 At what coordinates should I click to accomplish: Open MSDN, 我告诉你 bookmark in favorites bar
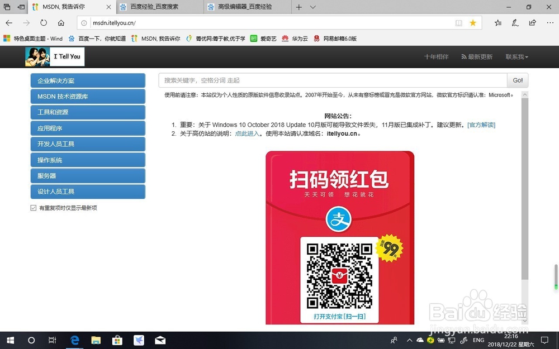point(156,39)
